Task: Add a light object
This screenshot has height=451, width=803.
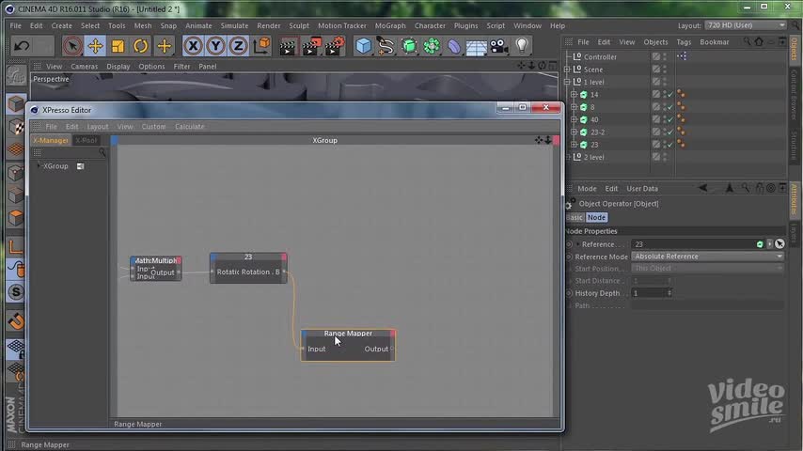Action: point(521,46)
